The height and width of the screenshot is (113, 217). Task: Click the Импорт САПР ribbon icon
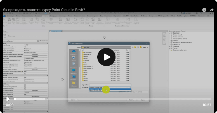82,21
